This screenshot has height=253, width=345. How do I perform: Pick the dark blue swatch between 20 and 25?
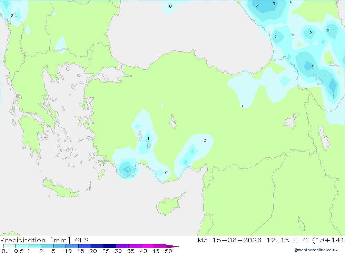tap(97, 246)
